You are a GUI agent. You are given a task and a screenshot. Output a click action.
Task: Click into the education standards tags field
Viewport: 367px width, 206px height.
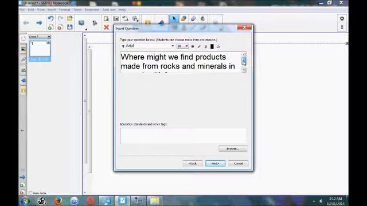183,136
